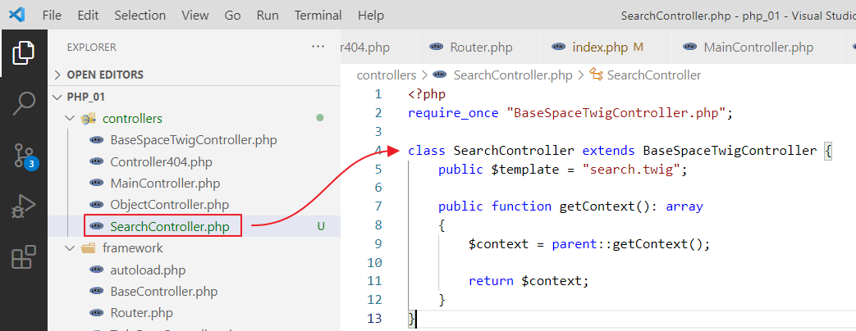Switch to the index.php editor tab
The width and height of the screenshot is (856, 331).
[x=599, y=47]
